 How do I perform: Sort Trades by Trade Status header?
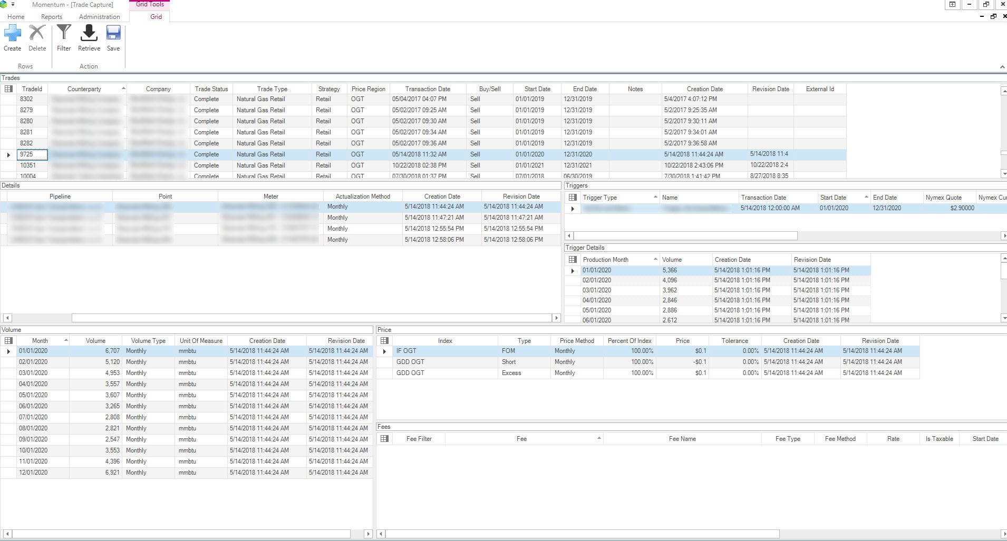coord(211,89)
